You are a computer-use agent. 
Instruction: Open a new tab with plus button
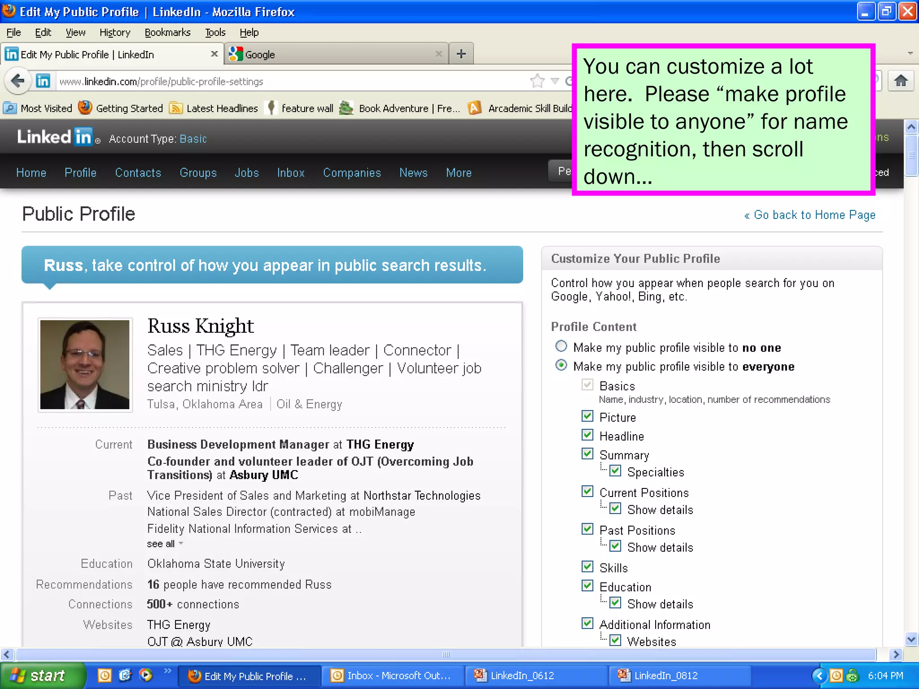click(461, 54)
